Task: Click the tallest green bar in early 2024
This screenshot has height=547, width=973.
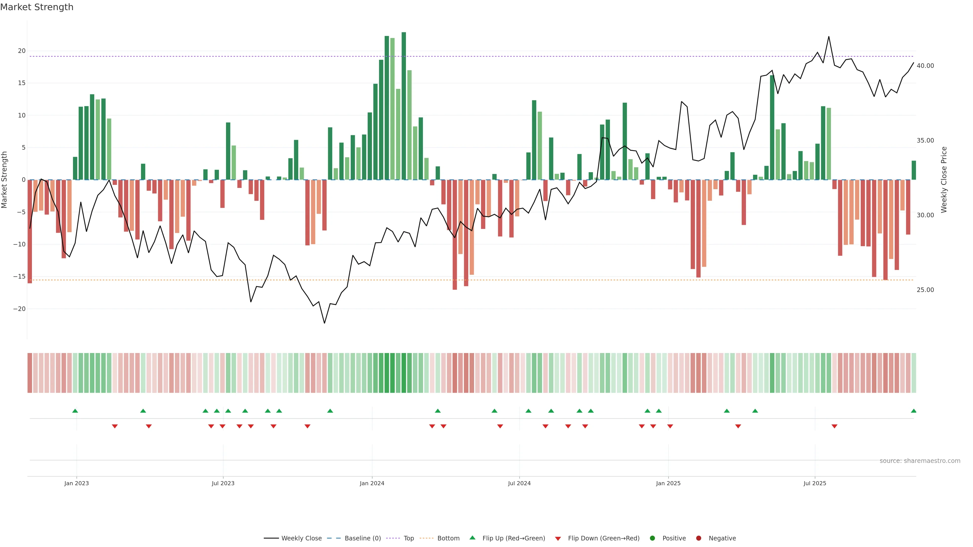Action: [404, 106]
